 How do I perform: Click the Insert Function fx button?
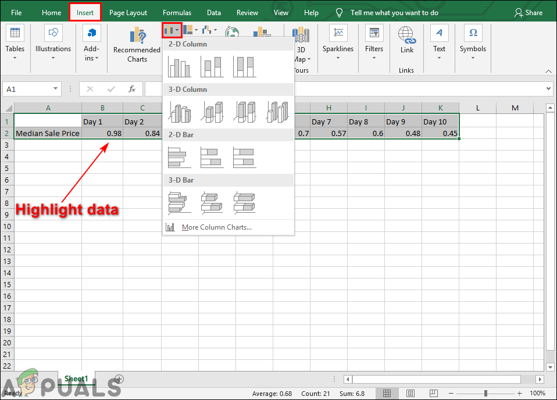pos(132,89)
